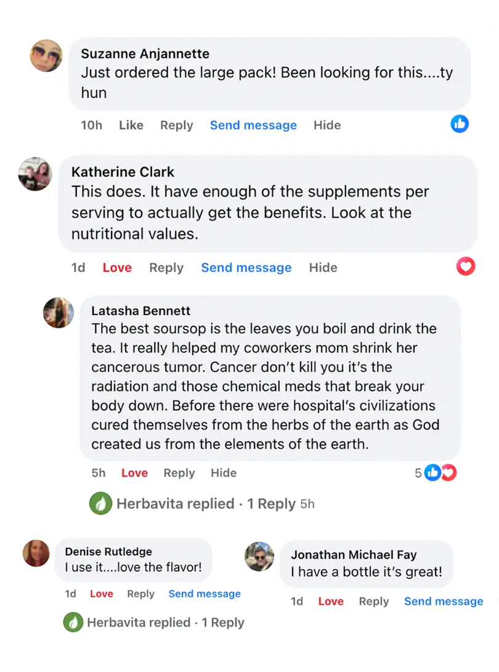Click Suzanne Anjannette's profile picture
499x672 pixels.
[x=46, y=56]
